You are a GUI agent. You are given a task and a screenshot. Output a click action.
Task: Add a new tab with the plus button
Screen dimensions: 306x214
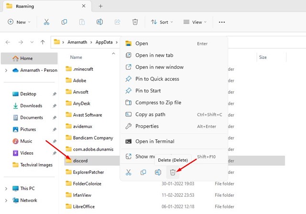(100, 6)
